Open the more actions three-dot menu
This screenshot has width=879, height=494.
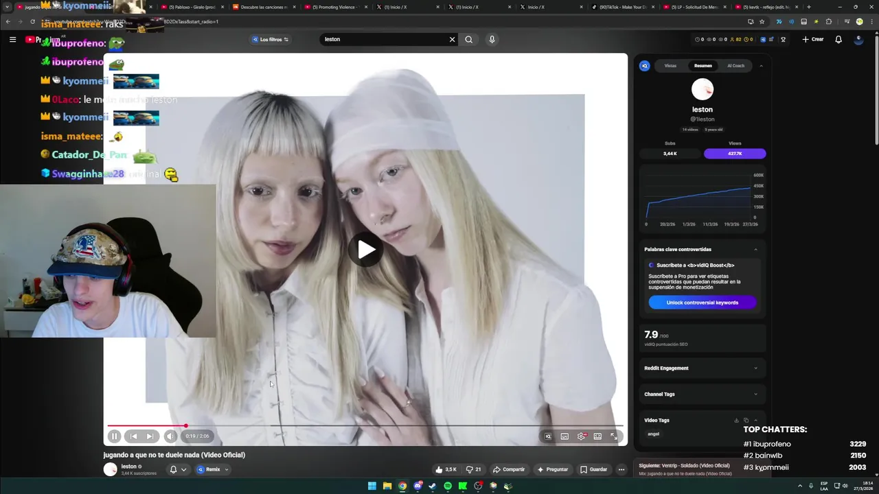tap(621, 469)
